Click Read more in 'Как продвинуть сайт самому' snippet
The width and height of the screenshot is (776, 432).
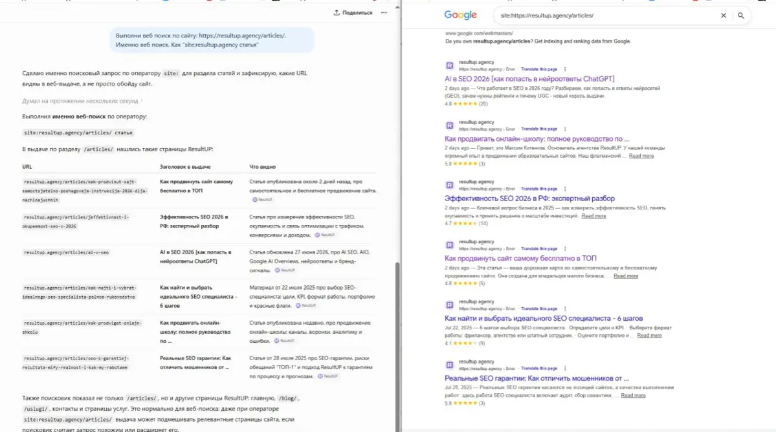tap(626, 275)
